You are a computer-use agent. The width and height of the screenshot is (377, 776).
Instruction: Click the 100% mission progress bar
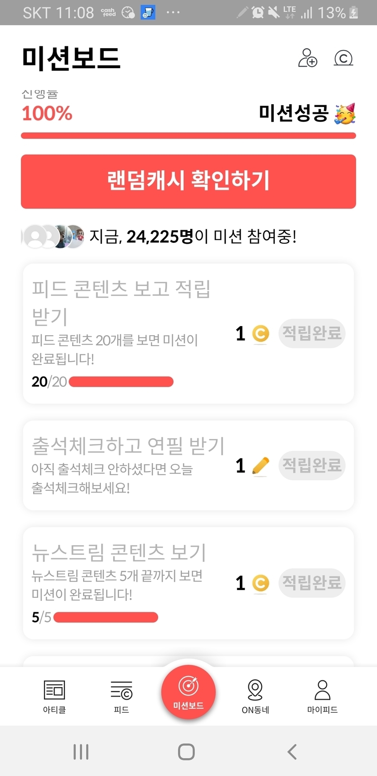188,136
